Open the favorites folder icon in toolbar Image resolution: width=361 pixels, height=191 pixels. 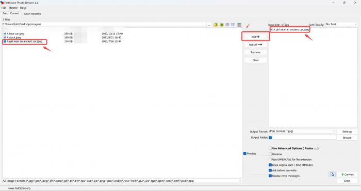pyautogui.click(x=221, y=25)
